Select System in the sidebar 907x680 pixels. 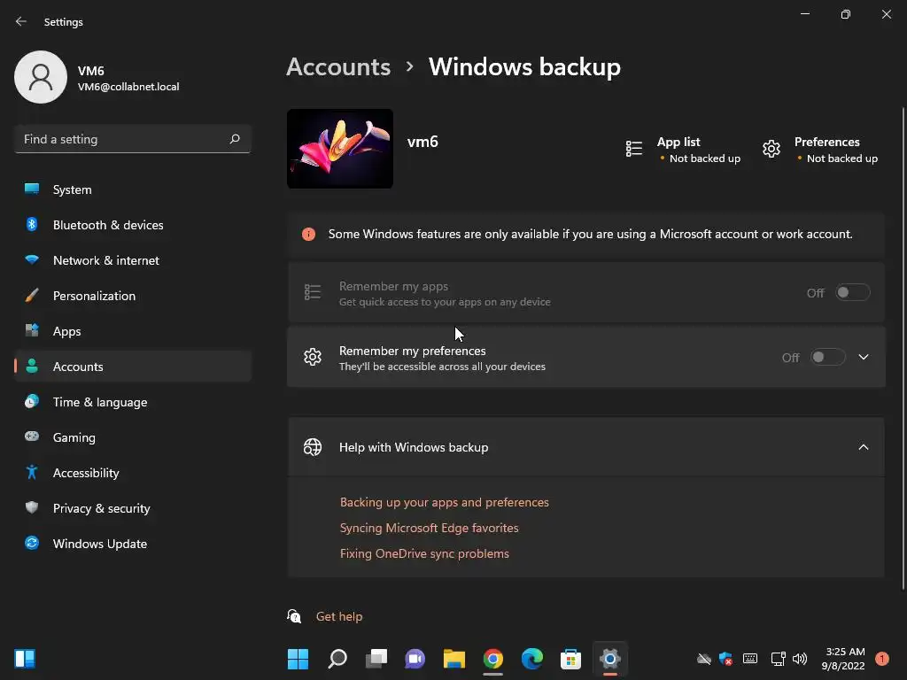tap(133, 189)
